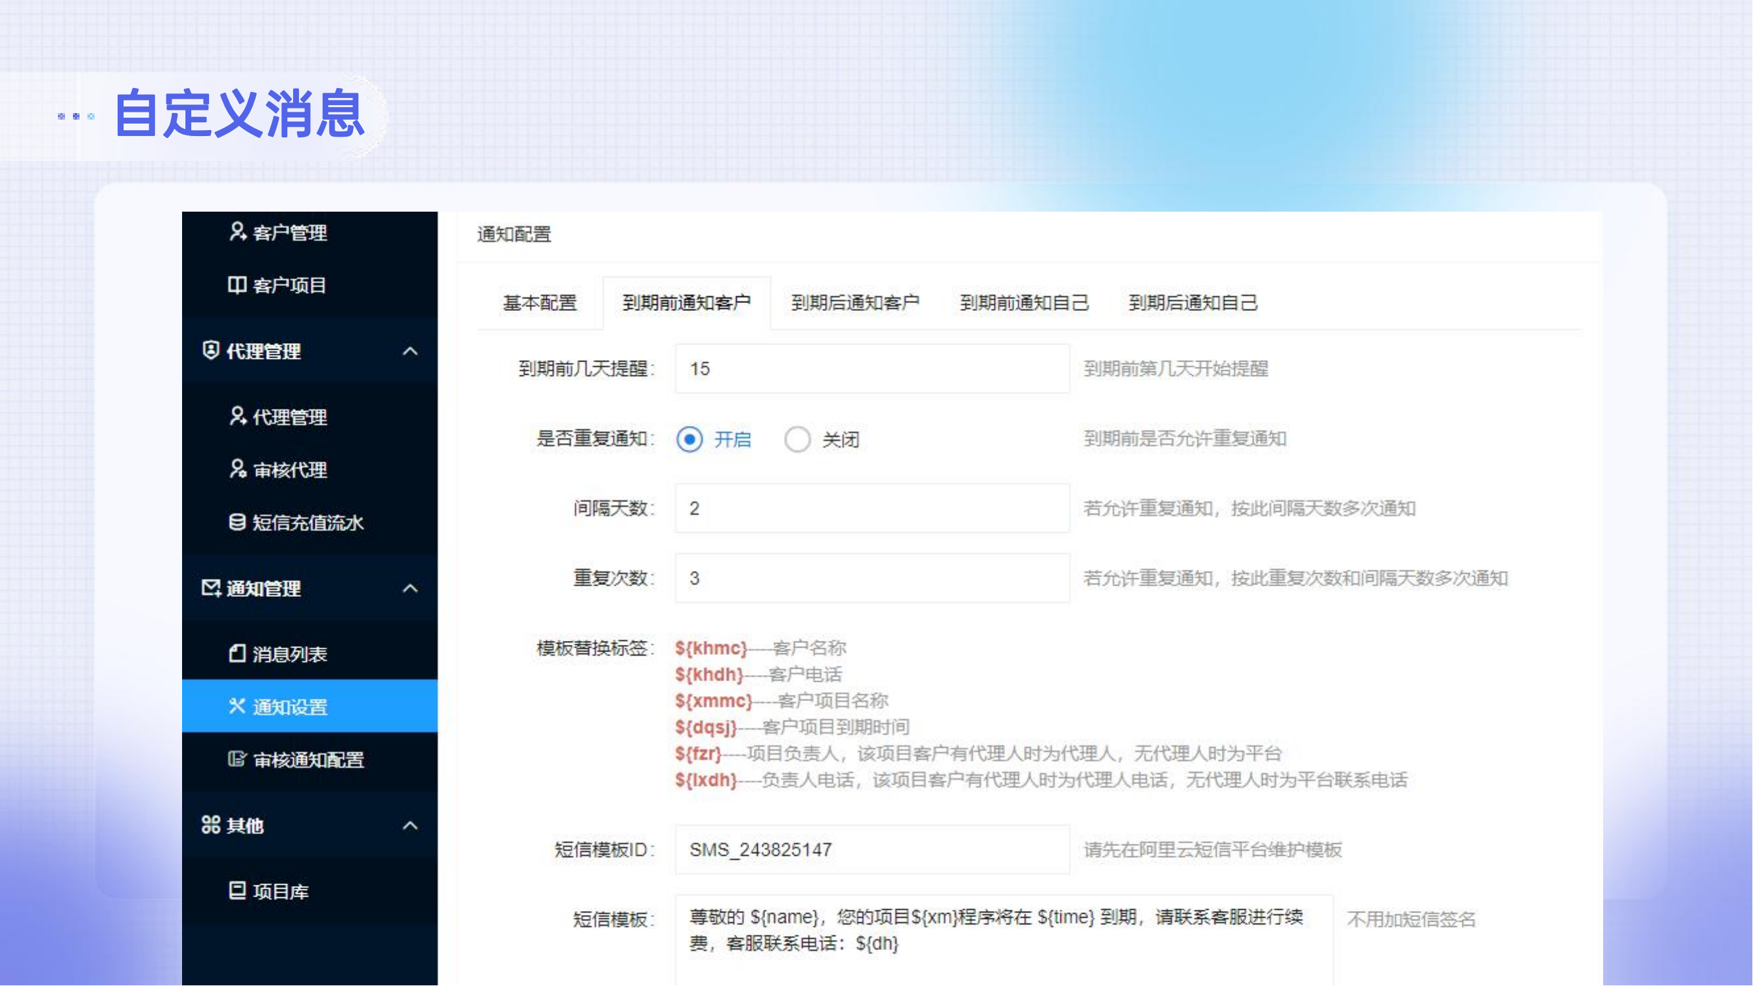Open 代理管理 submenu item with person icon

278,417
